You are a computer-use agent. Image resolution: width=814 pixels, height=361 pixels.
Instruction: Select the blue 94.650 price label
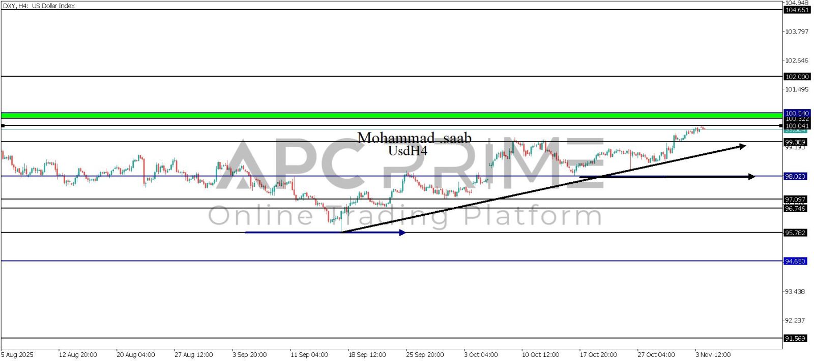tap(795, 261)
